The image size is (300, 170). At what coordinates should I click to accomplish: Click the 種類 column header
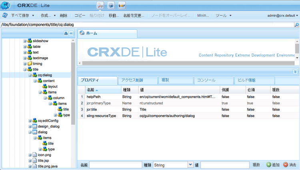[x=130, y=90]
